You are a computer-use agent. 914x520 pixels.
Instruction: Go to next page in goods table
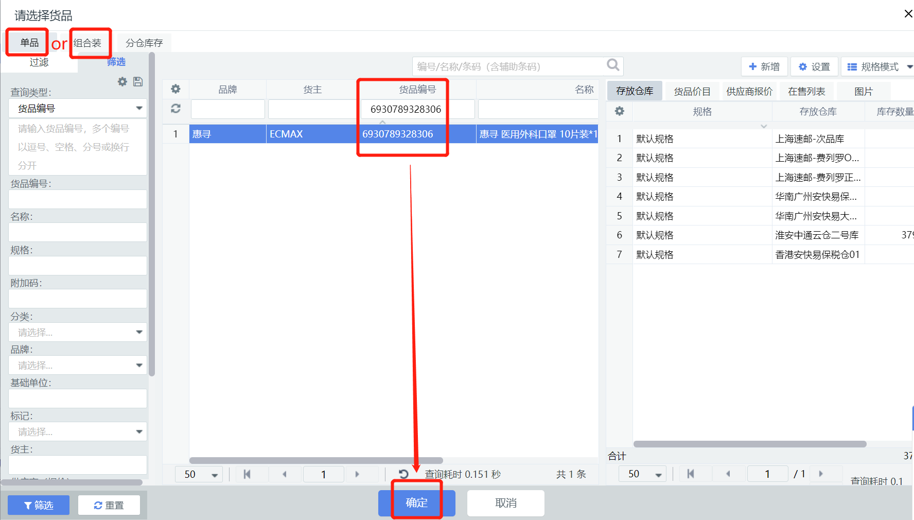click(x=357, y=474)
